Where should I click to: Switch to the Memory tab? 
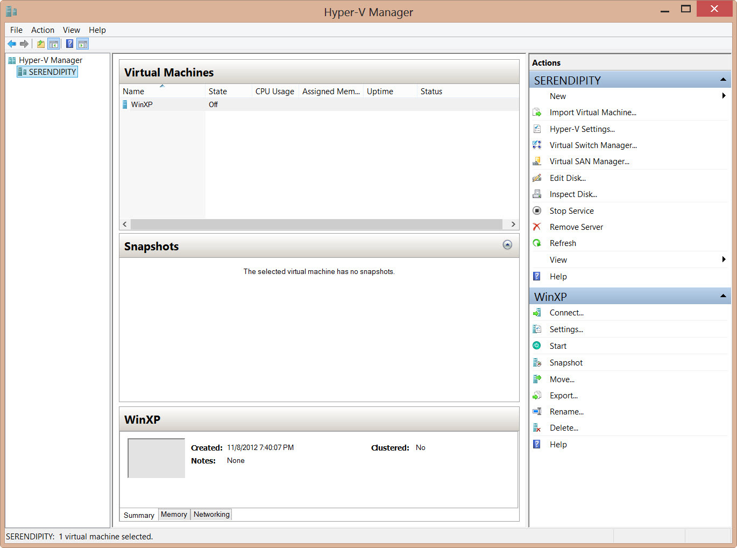click(x=174, y=515)
